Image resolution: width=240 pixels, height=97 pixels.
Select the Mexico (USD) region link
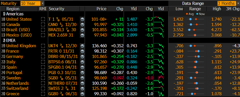19,35
